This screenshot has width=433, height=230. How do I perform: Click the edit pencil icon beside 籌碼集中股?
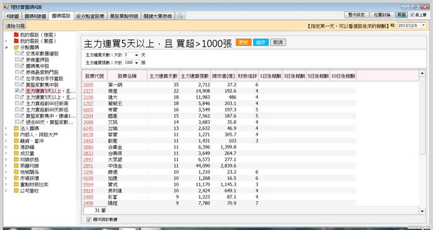tap(22, 66)
